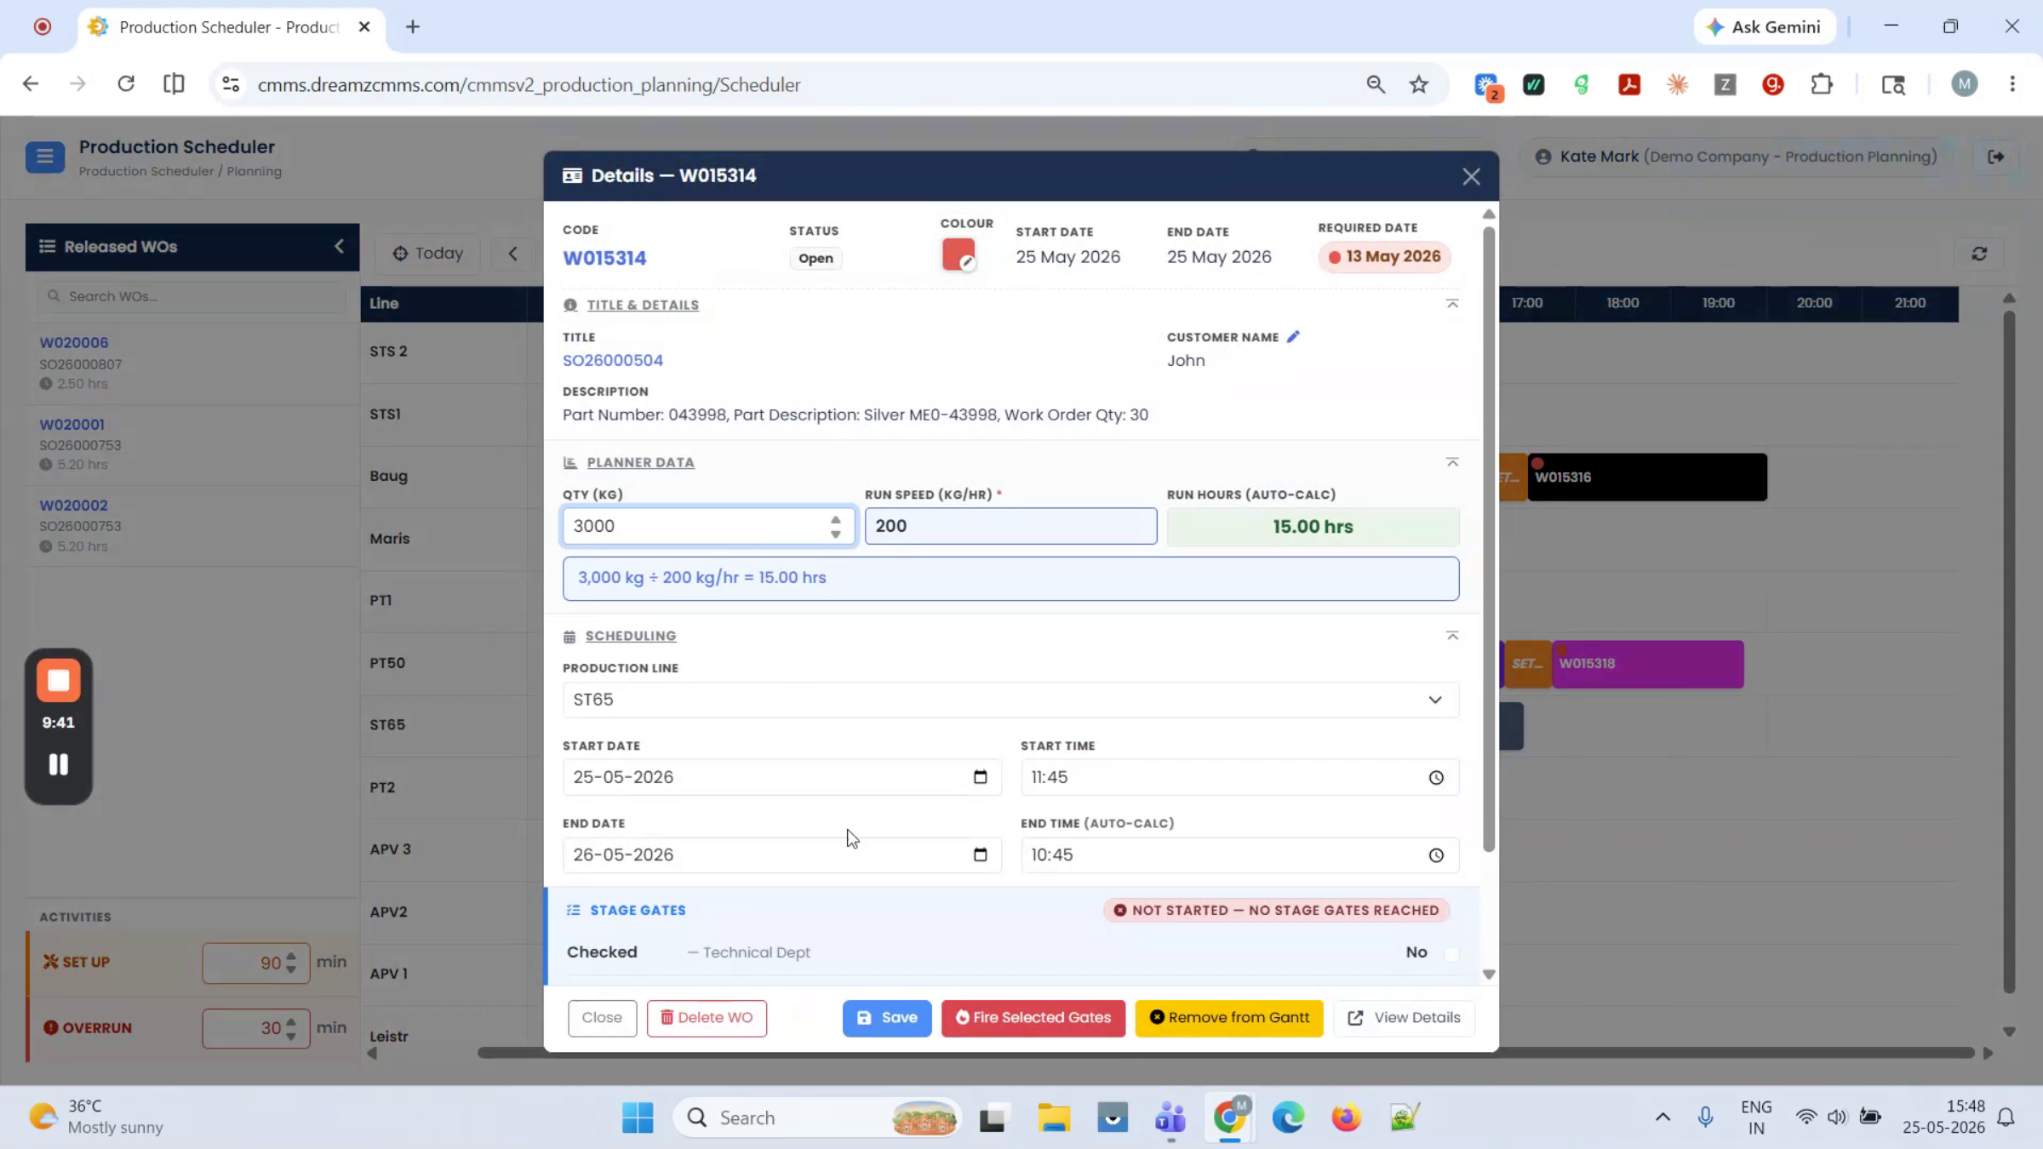Screen dimensions: 2043x1149
Task: Open the Adobe Acrobat extension icon
Action: pos(1629,84)
